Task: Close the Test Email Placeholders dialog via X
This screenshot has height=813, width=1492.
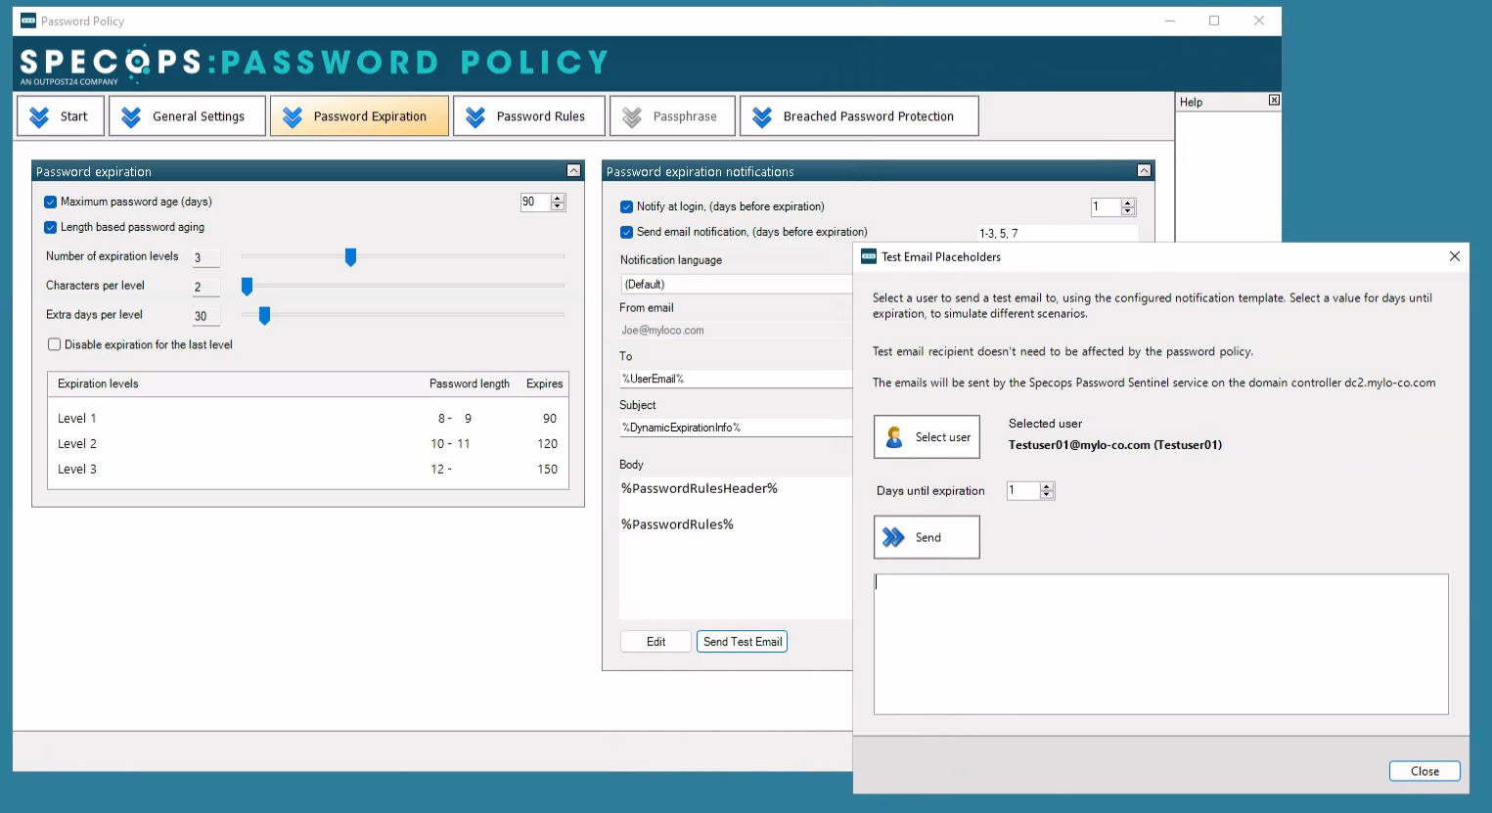Action: (1455, 256)
